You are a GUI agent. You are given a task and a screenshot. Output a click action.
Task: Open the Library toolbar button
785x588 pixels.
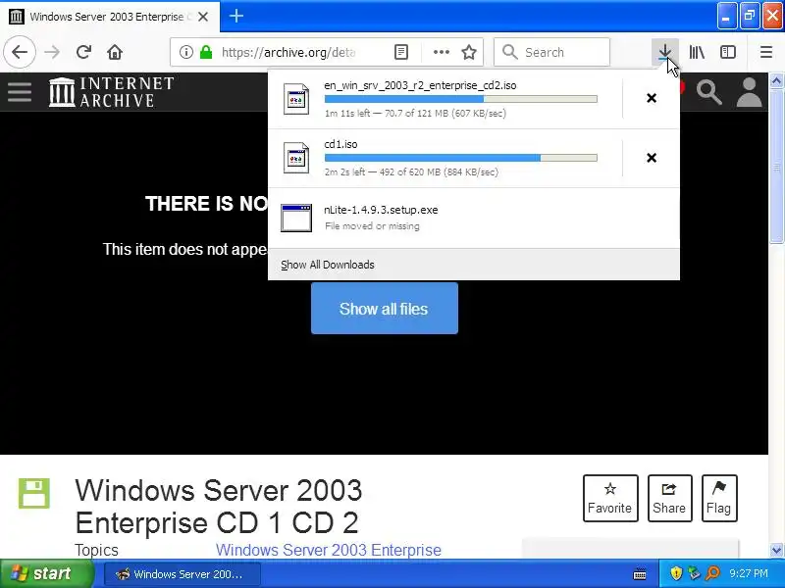(x=697, y=52)
